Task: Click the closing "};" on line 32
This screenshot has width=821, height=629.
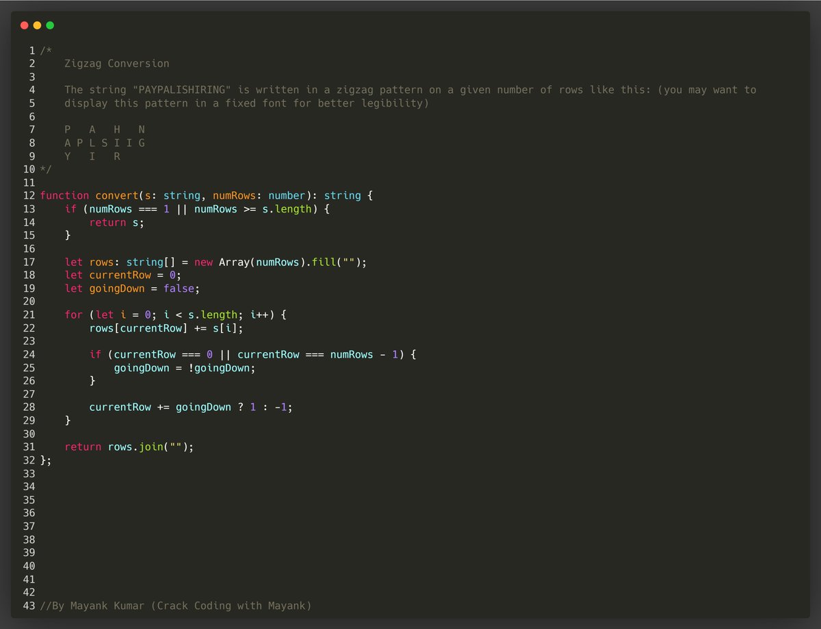Action: 46,460
